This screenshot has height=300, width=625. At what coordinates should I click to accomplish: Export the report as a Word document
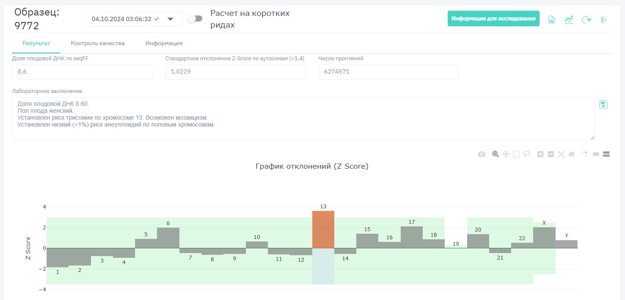point(551,20)
